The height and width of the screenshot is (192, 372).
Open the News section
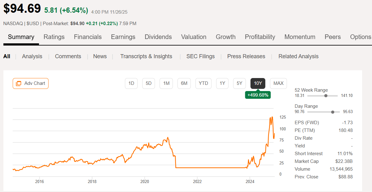(x=100, y=56)
